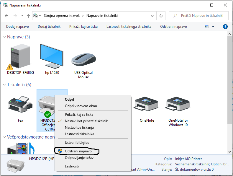Click Dodaj tiskalnik in the toolbar

(x=49, y=27)
